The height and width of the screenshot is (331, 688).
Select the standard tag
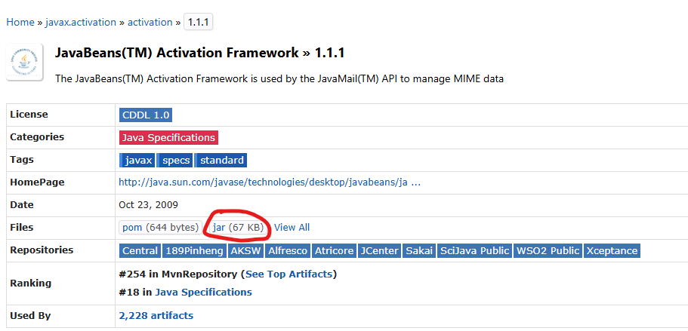coord(221,161)
